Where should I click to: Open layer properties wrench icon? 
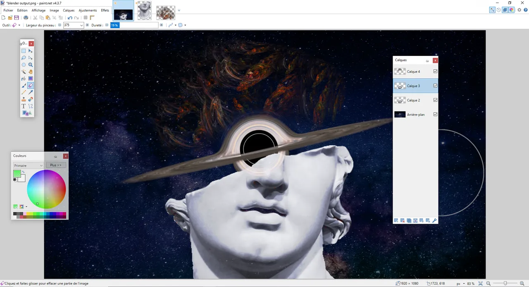[434, 220]
